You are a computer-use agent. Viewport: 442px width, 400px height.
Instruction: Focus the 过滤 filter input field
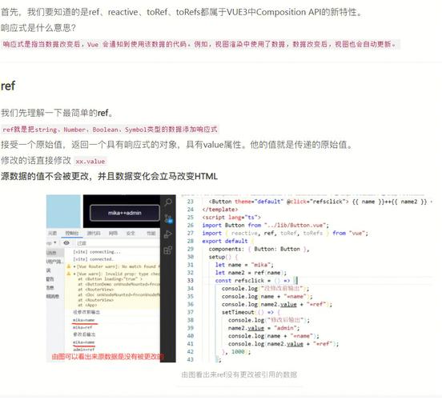(x=117, y=243)
